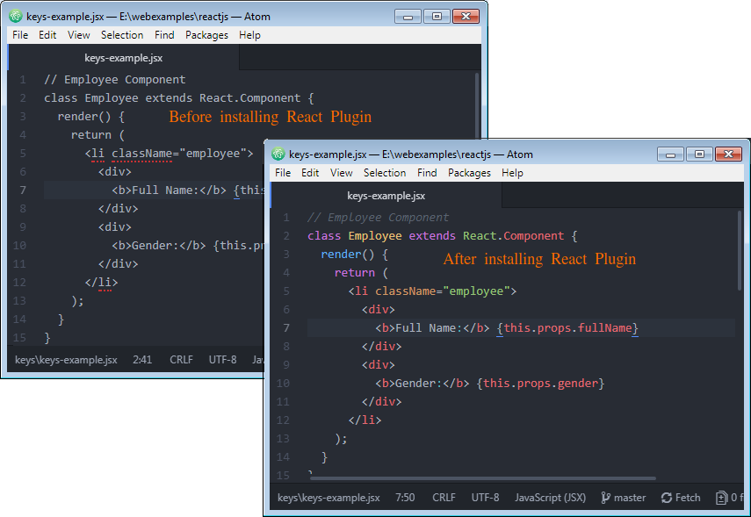Open Edit menu in front Atom window
Viewport: 751px width, 517px height.
point(310,173)
